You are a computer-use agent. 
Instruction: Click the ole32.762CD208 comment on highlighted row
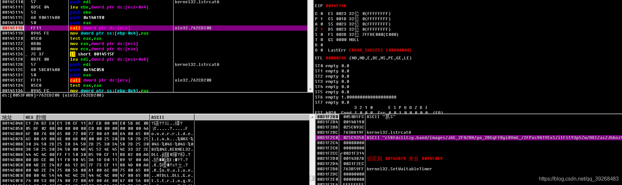click(x=193, y=28)
